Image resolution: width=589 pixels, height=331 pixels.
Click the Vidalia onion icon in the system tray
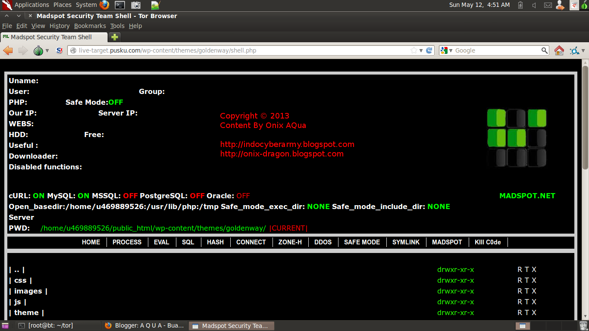584,5
